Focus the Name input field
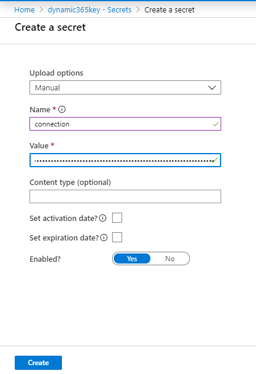 pyautogui.click(x=125, y=124)
